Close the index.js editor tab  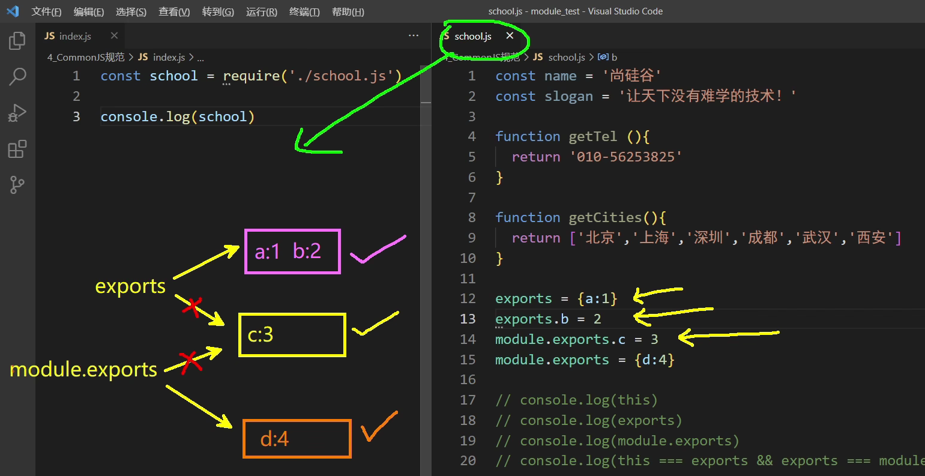pos(114,36)
